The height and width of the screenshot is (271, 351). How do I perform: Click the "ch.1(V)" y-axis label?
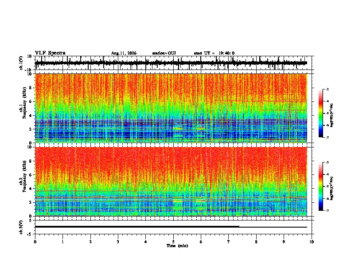(21, 63)
